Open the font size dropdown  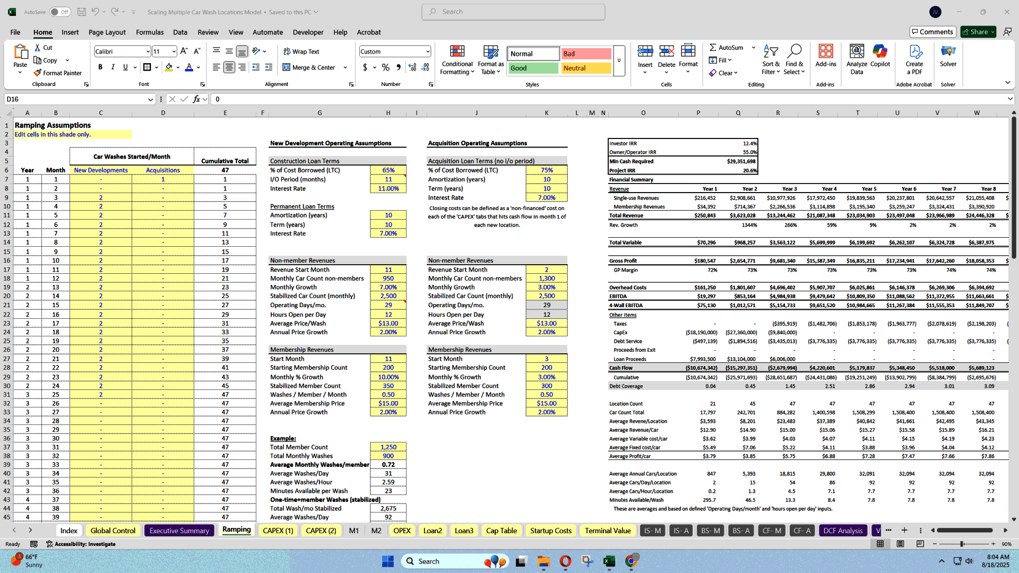[x=174, y=51]
